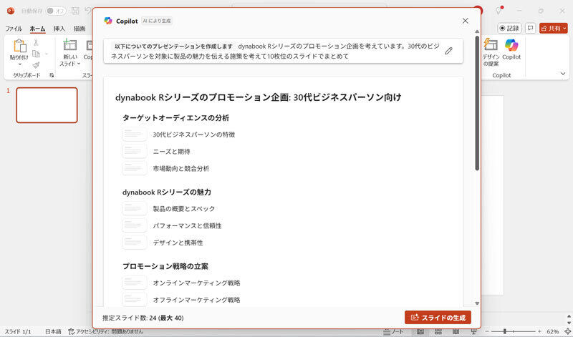
Task: Select the ターゲットオーディエンスの分析 section heading
Action: (x=175, y=118)
